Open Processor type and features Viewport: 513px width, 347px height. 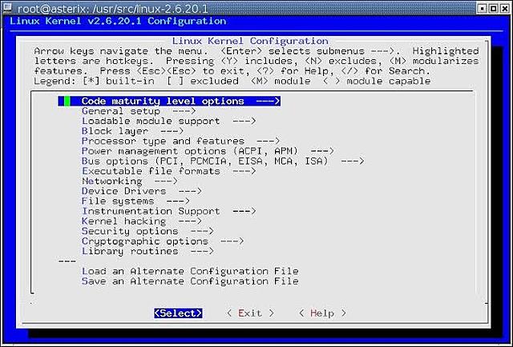[x=180, y=142]
